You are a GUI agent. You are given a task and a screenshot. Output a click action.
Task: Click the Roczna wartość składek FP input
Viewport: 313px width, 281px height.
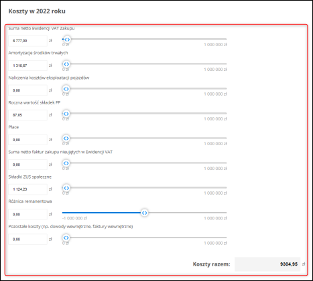tap(28, 115)
